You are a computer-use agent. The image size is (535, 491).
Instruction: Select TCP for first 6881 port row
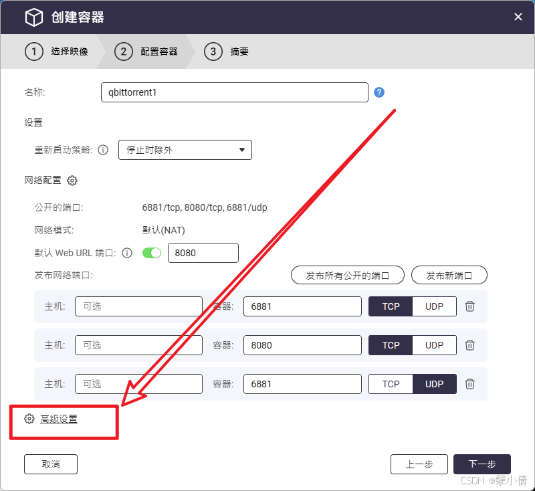(x=391, y=306)
